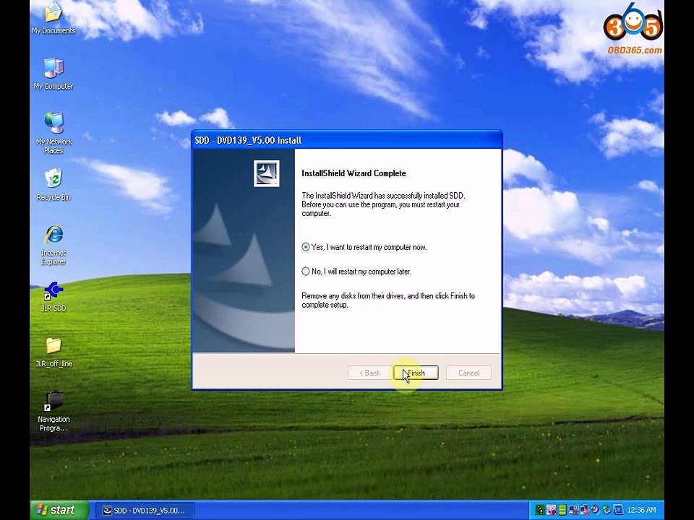Click the SDD - DVD139_V5.00 Install title bar
Viewport: 694px width, 520px height.
click(x=347, y=140)
